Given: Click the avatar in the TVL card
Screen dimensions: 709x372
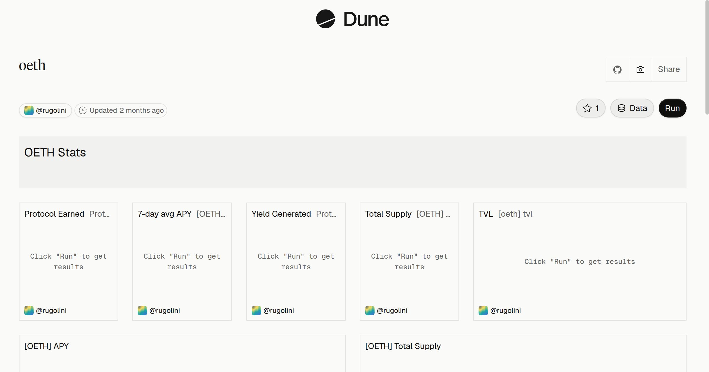Looking at the screenshot, I should click(x=483, y=311).
